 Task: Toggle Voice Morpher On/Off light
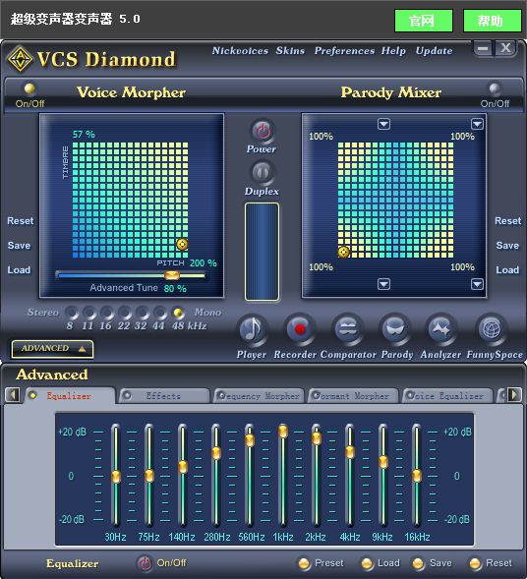pos(29,88)
